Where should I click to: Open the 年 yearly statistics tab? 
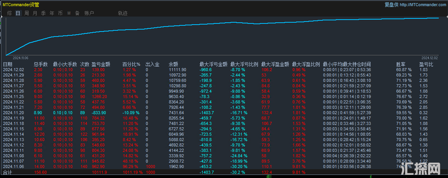tap(52, 13)
